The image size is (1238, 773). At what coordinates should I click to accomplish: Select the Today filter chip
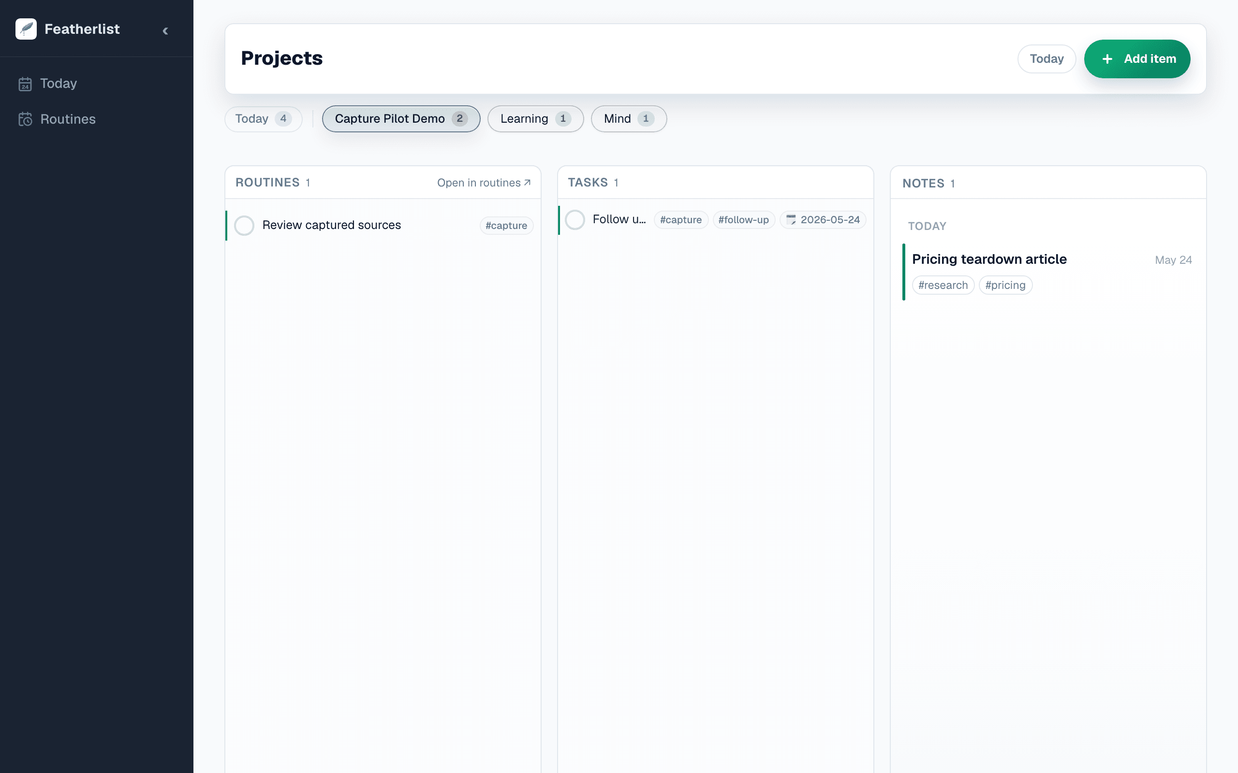coord(264,119)
